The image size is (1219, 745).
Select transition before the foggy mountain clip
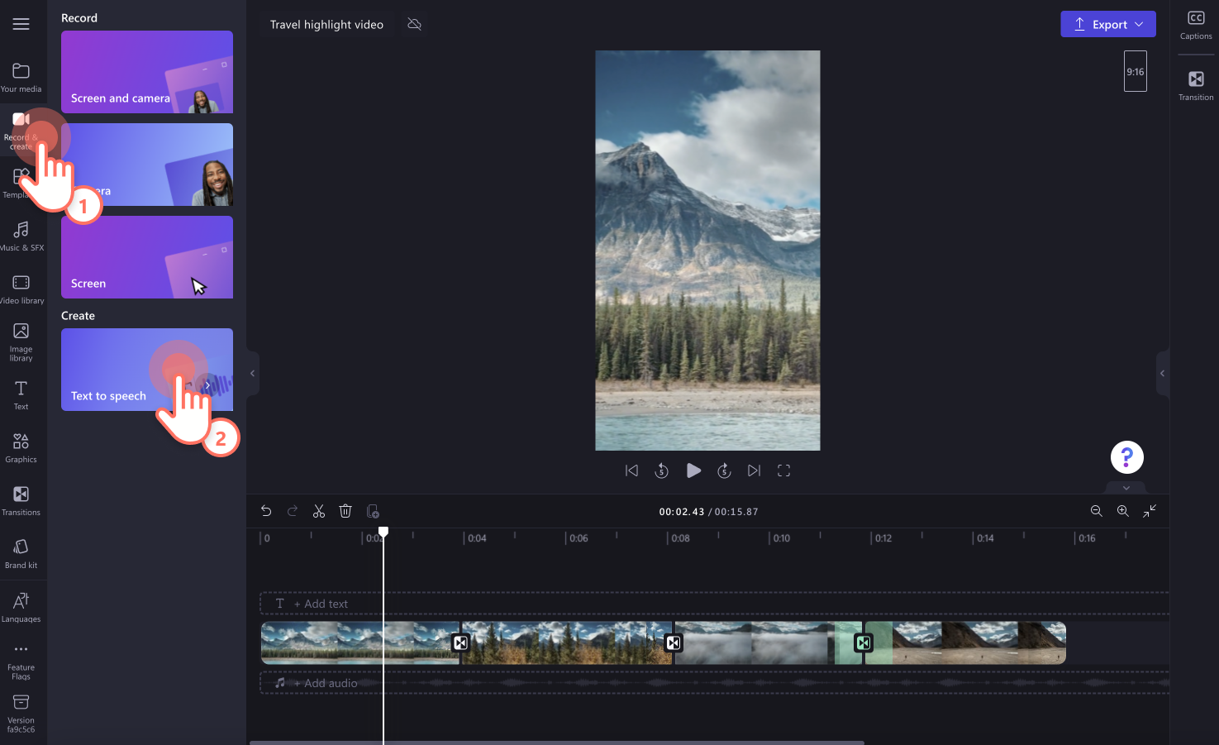point(674,642)
